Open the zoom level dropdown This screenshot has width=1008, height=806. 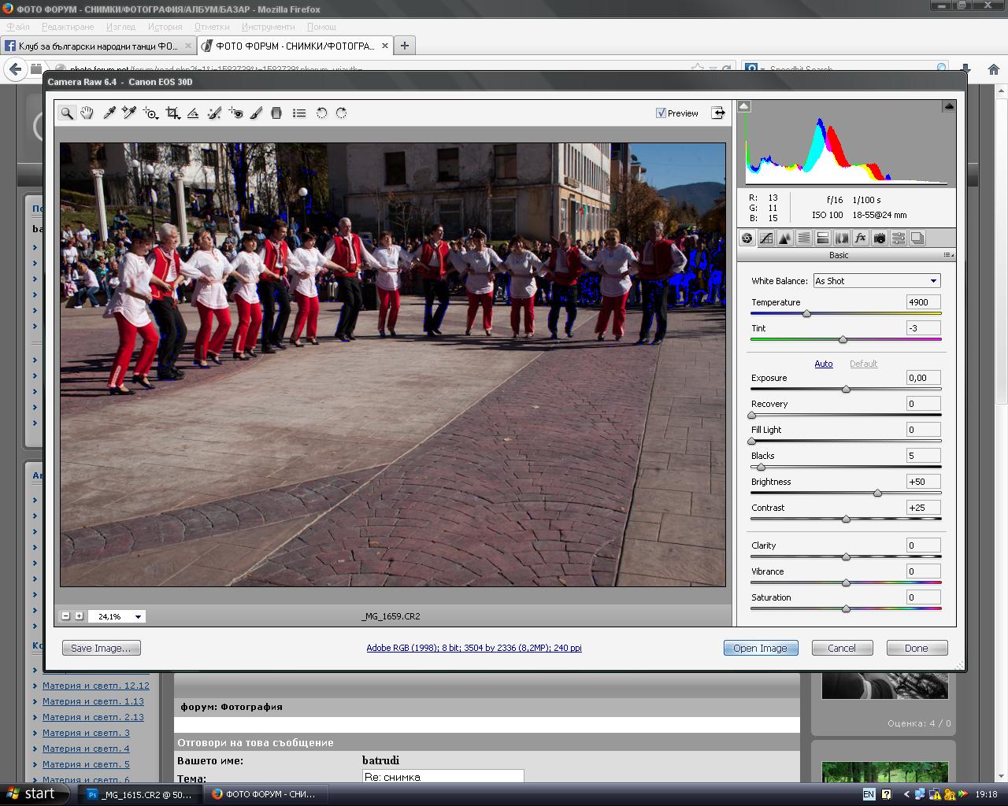(138, 617)
